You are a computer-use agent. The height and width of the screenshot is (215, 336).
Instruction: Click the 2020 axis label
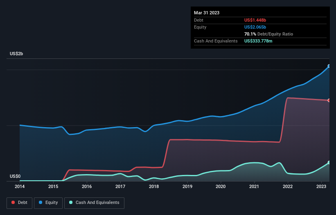221,186
